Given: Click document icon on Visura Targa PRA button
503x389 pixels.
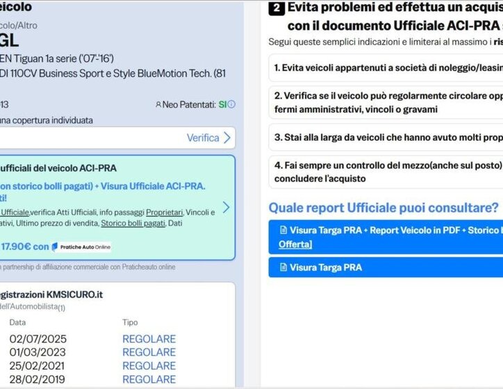Looking at the screenshot, I should (283, 267).
